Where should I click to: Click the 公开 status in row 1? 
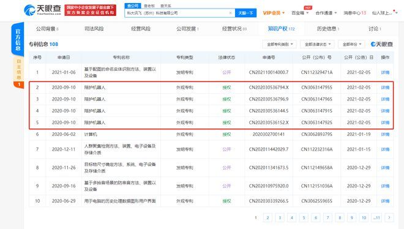point(226,73)
